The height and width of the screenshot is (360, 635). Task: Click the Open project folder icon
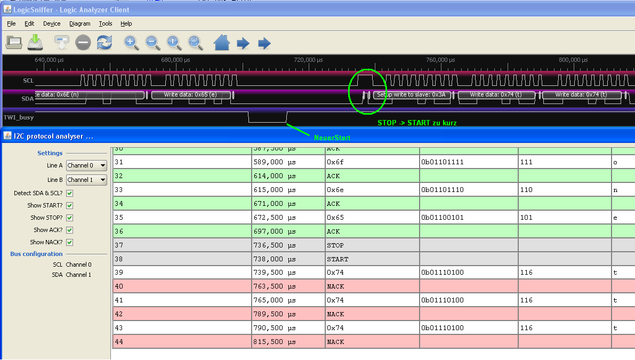click(x=14, y=43)
